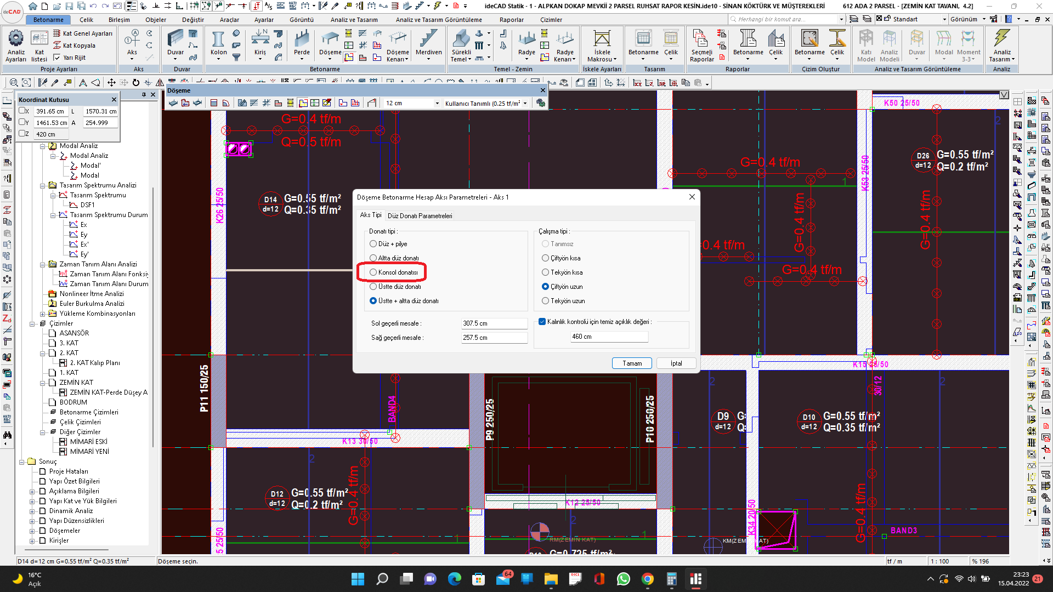Select the Kolon tool
Screen dimensions: 1053x592
click(218, 45)
